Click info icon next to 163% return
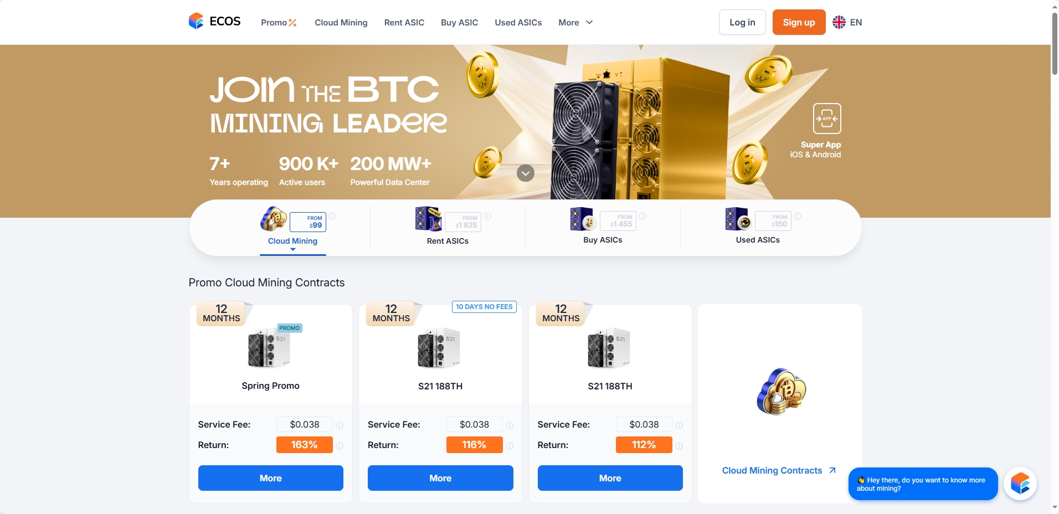The height and width of the screenshot is (514, 1059). click(x=340, y=446)
